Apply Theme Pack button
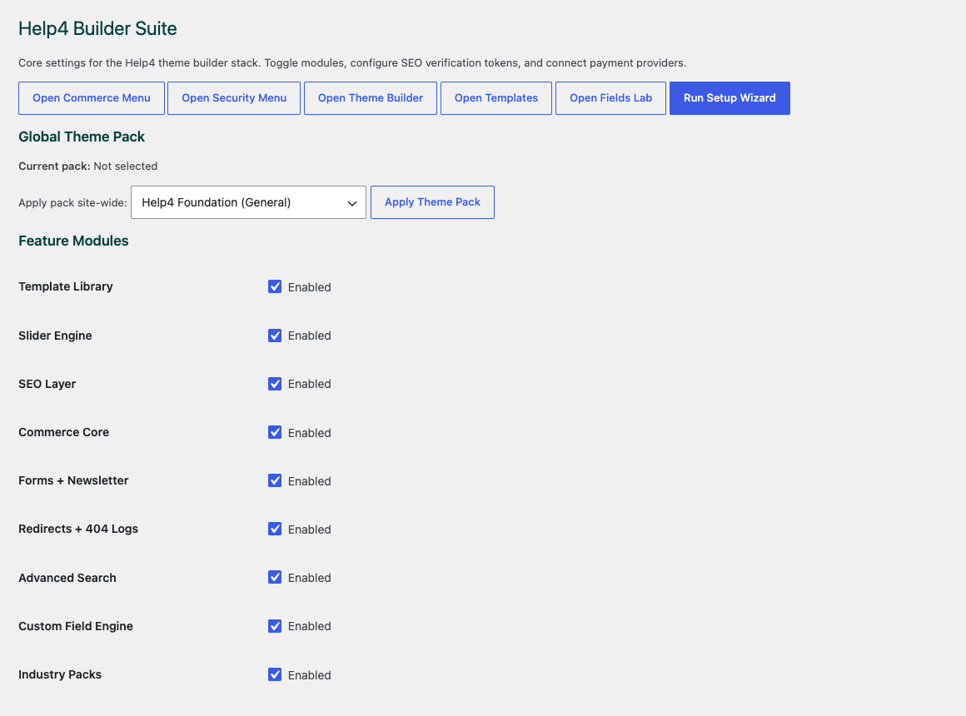This screenshot has width=966, height=716. pos(432,202)
